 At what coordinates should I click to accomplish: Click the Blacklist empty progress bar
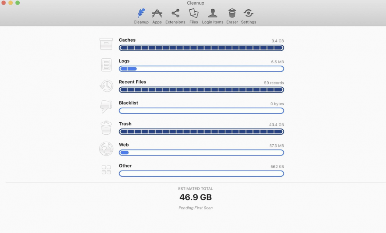pos(201,111)
